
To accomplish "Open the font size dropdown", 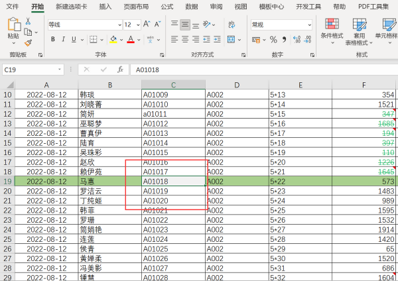I will 138,25.
